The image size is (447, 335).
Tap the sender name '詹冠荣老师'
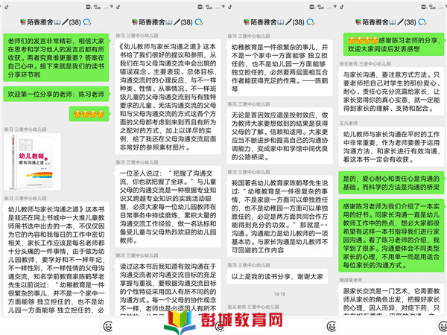pos(351,280)
